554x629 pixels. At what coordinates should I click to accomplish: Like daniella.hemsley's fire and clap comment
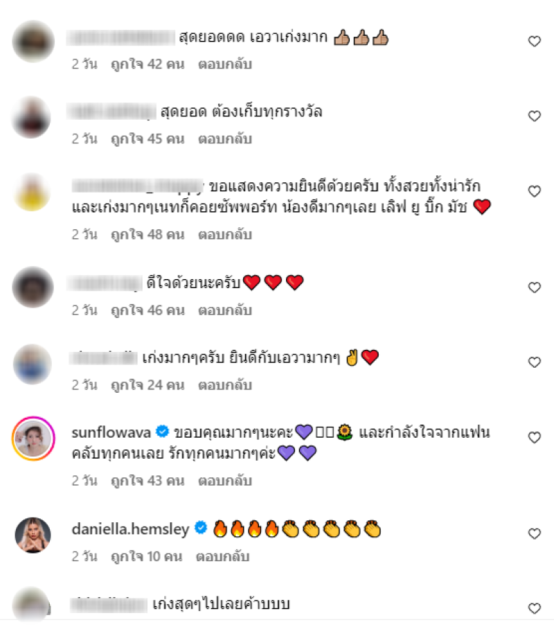point(535,533)
